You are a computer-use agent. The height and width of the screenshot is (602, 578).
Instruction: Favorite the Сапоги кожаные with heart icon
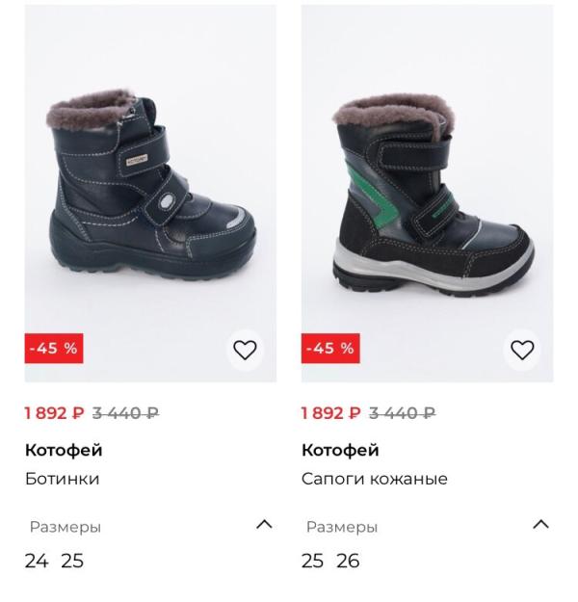521,350
